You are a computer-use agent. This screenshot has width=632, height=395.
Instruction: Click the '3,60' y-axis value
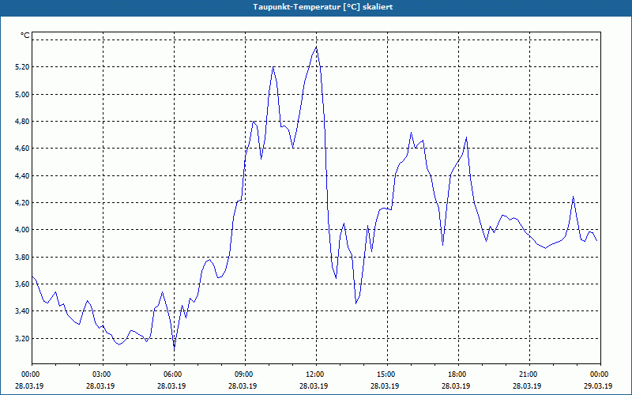(22, 284)
